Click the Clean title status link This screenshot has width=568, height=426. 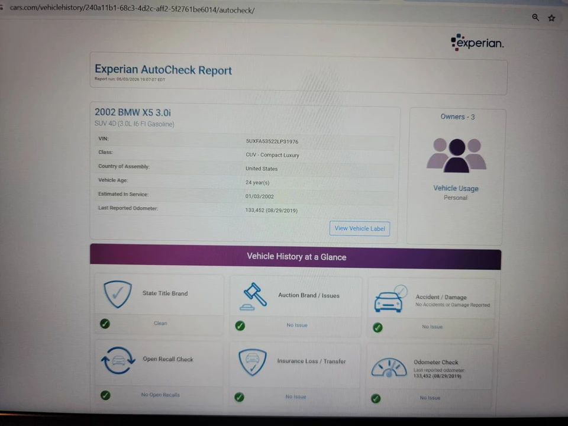(160, 323)
